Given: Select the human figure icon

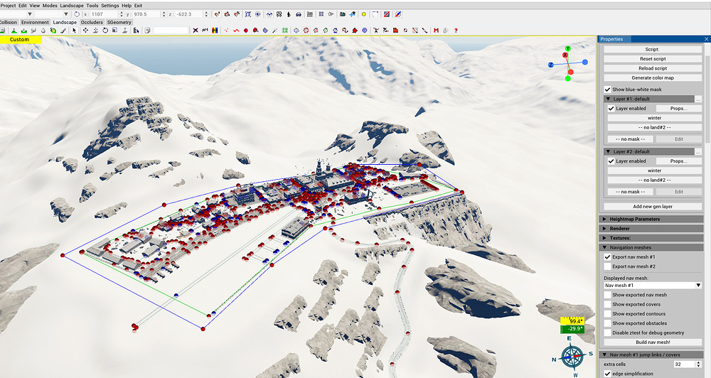Looking at the screenshot, I should [289, 14].
